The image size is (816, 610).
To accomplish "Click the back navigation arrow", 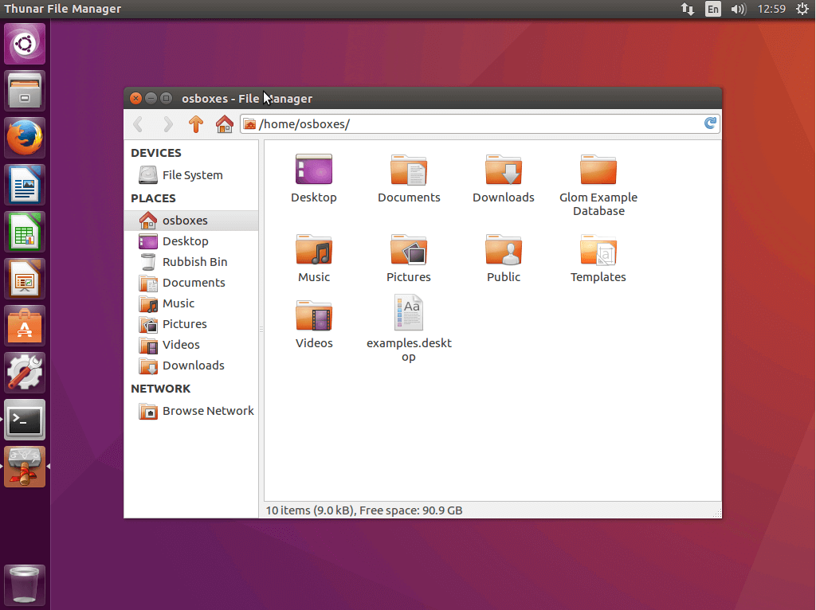I will [139, 124].
